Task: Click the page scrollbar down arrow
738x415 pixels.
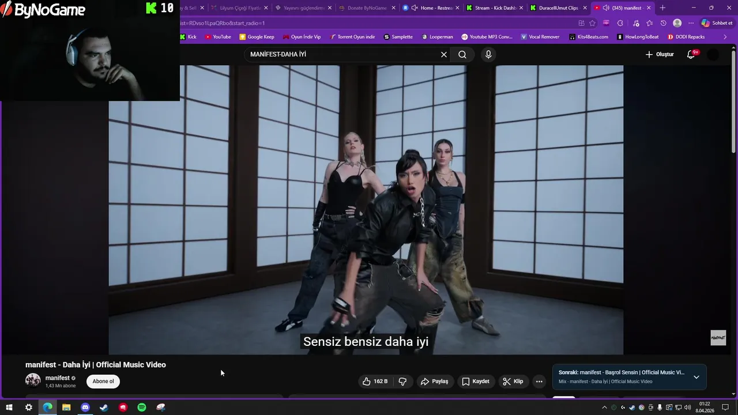Action: point(734,394)
